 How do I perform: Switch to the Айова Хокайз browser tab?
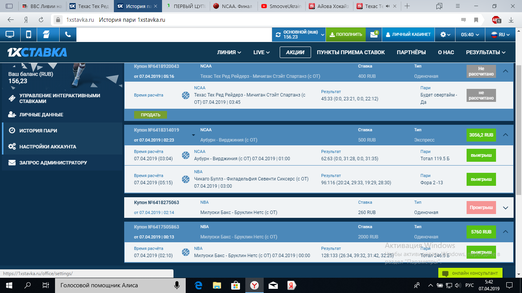[329, 6]
